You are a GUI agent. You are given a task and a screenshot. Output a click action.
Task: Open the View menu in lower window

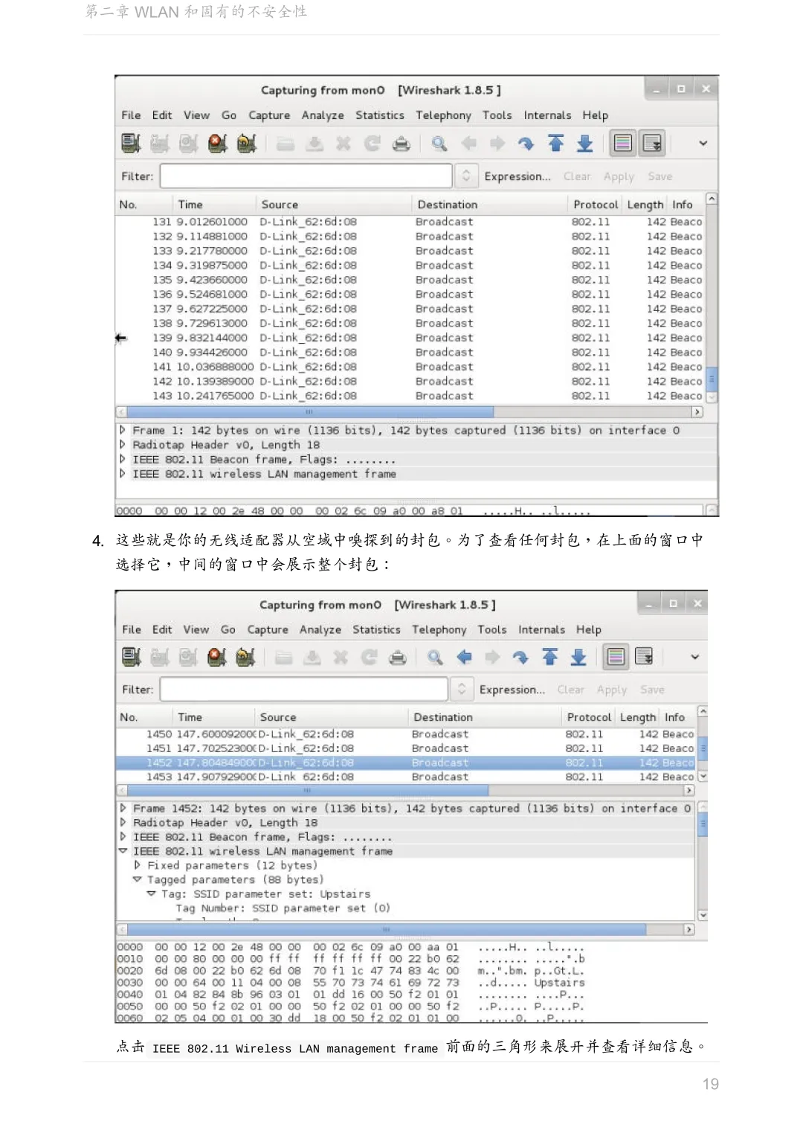196,629
